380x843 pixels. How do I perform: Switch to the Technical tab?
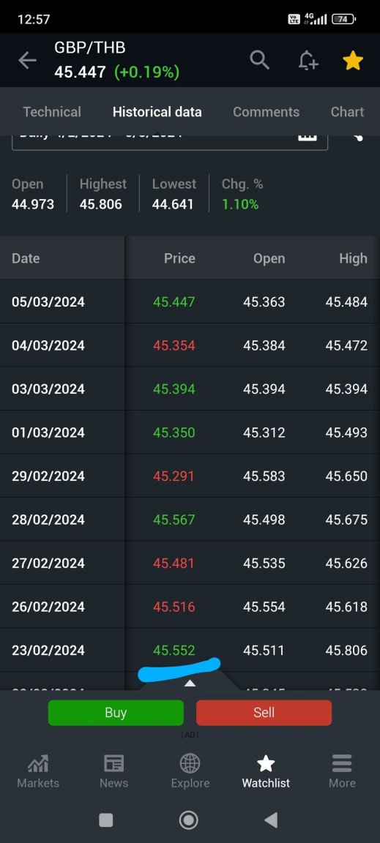tap(52, 112)
